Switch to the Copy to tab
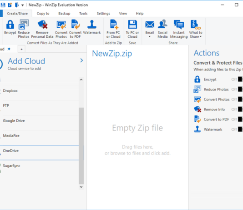 pyautogui.click(x=43, y=14)
